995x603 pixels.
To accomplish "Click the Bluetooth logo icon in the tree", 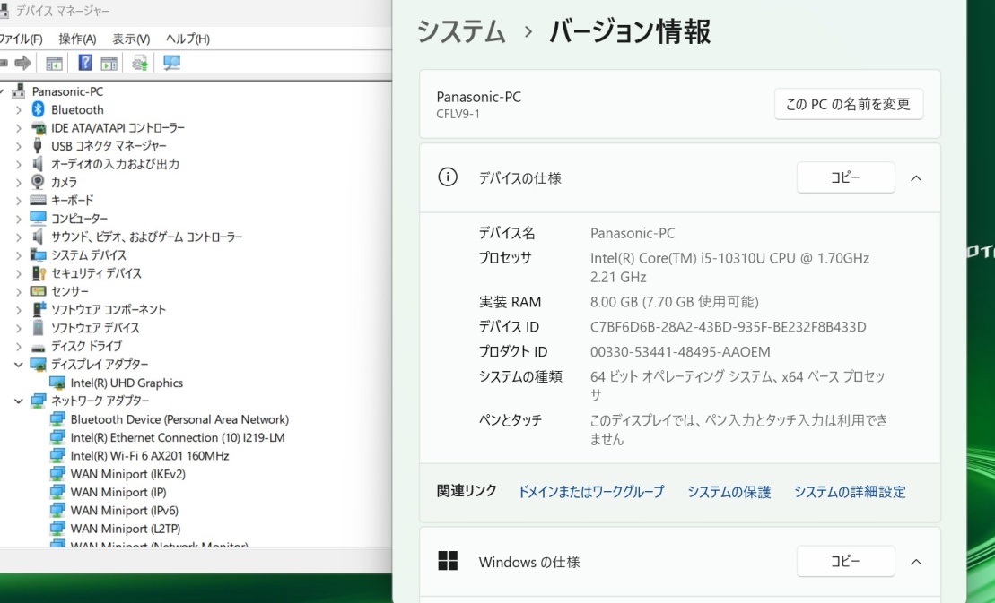I will [38, 109].
